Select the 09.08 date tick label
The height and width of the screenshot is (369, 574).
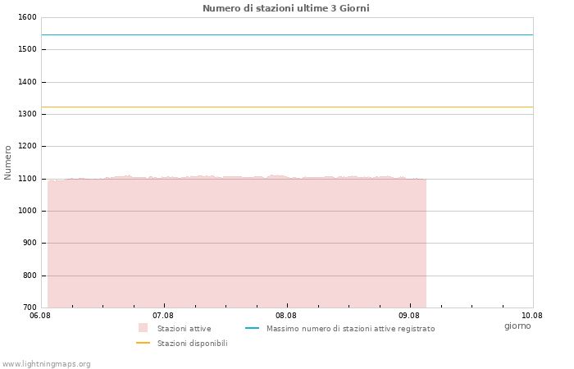point(409,315)
